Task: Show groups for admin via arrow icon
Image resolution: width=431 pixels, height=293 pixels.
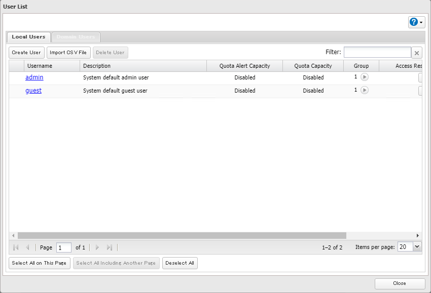Action: 365,77
